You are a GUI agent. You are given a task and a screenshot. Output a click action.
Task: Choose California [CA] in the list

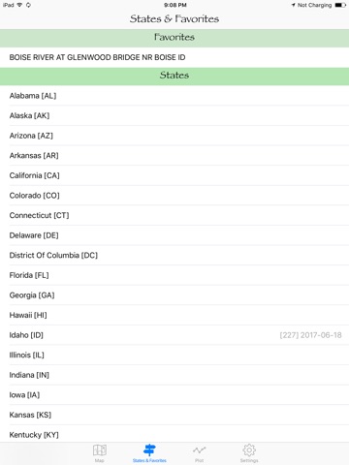pyautogui.click(x=174, y=175)
